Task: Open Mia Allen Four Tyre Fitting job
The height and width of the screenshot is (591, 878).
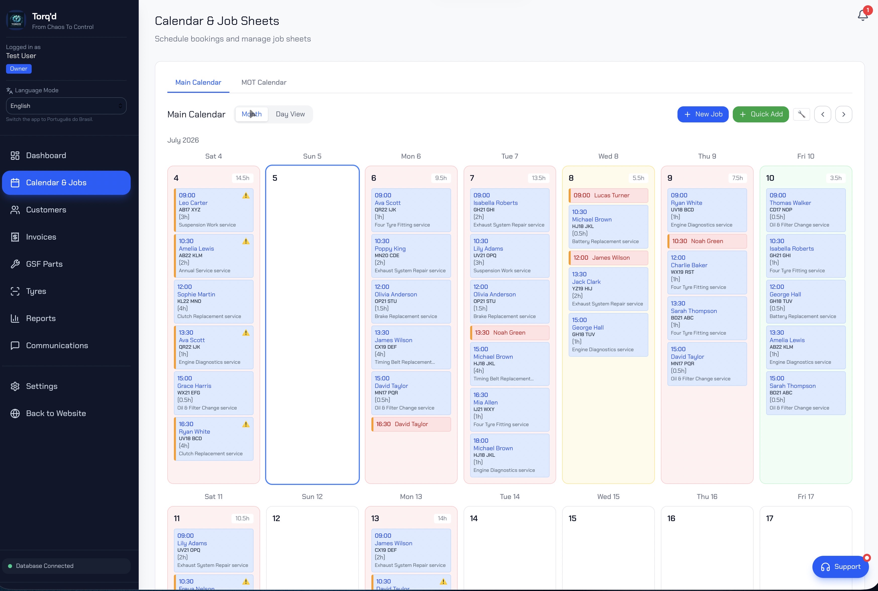Action: pyautogui.click(x=510, y=410)
